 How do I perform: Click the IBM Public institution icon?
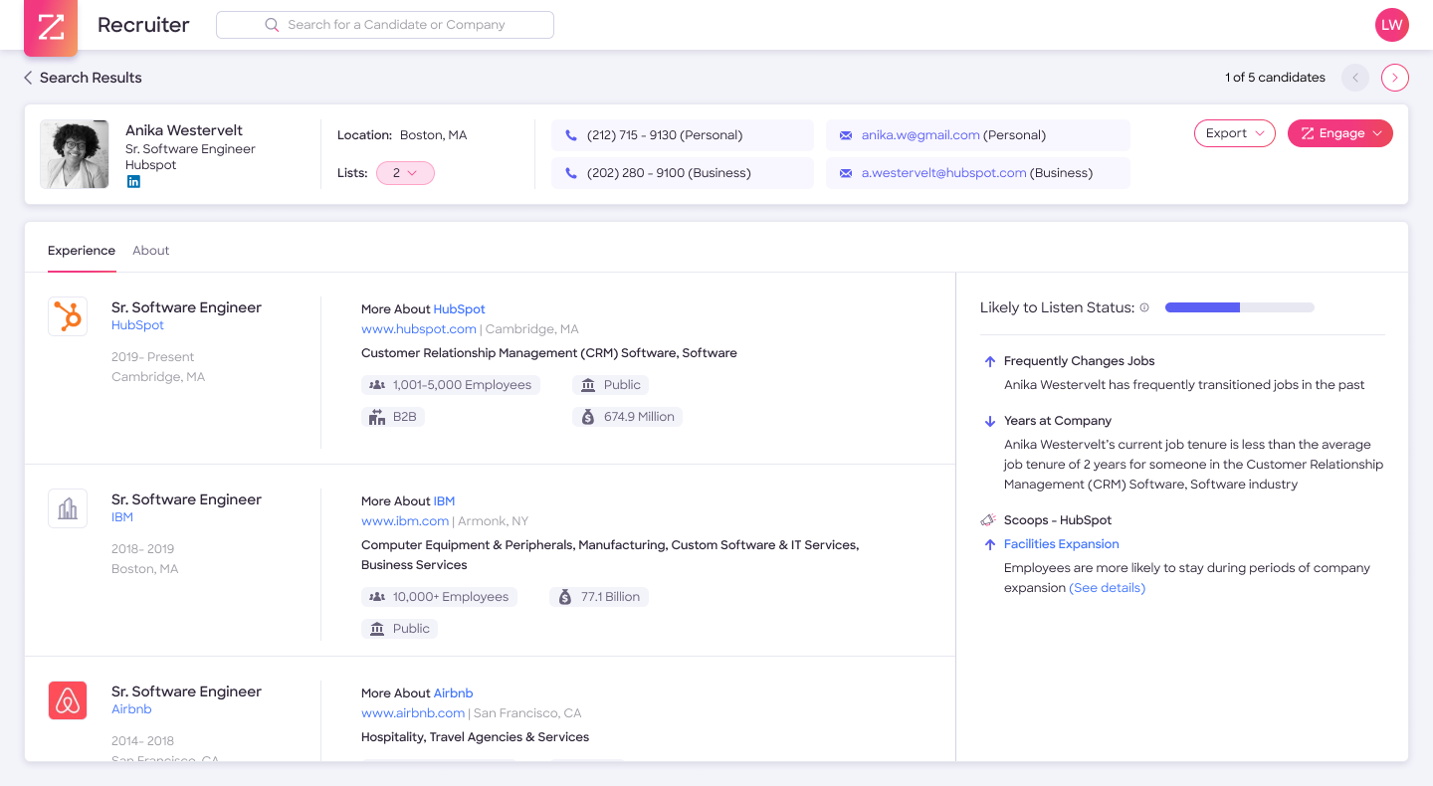click(377, 629)
